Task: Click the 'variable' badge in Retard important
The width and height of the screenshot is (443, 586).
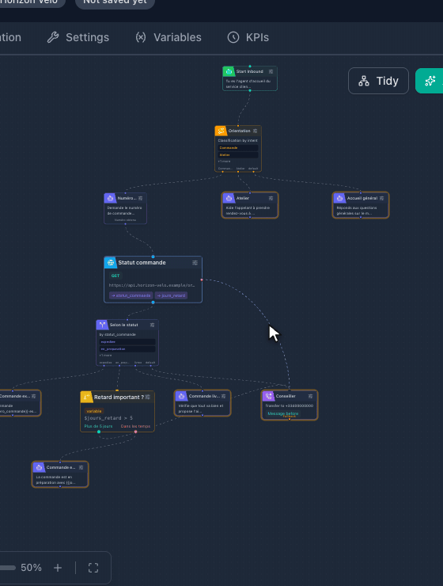Action: tap(94, 411)
